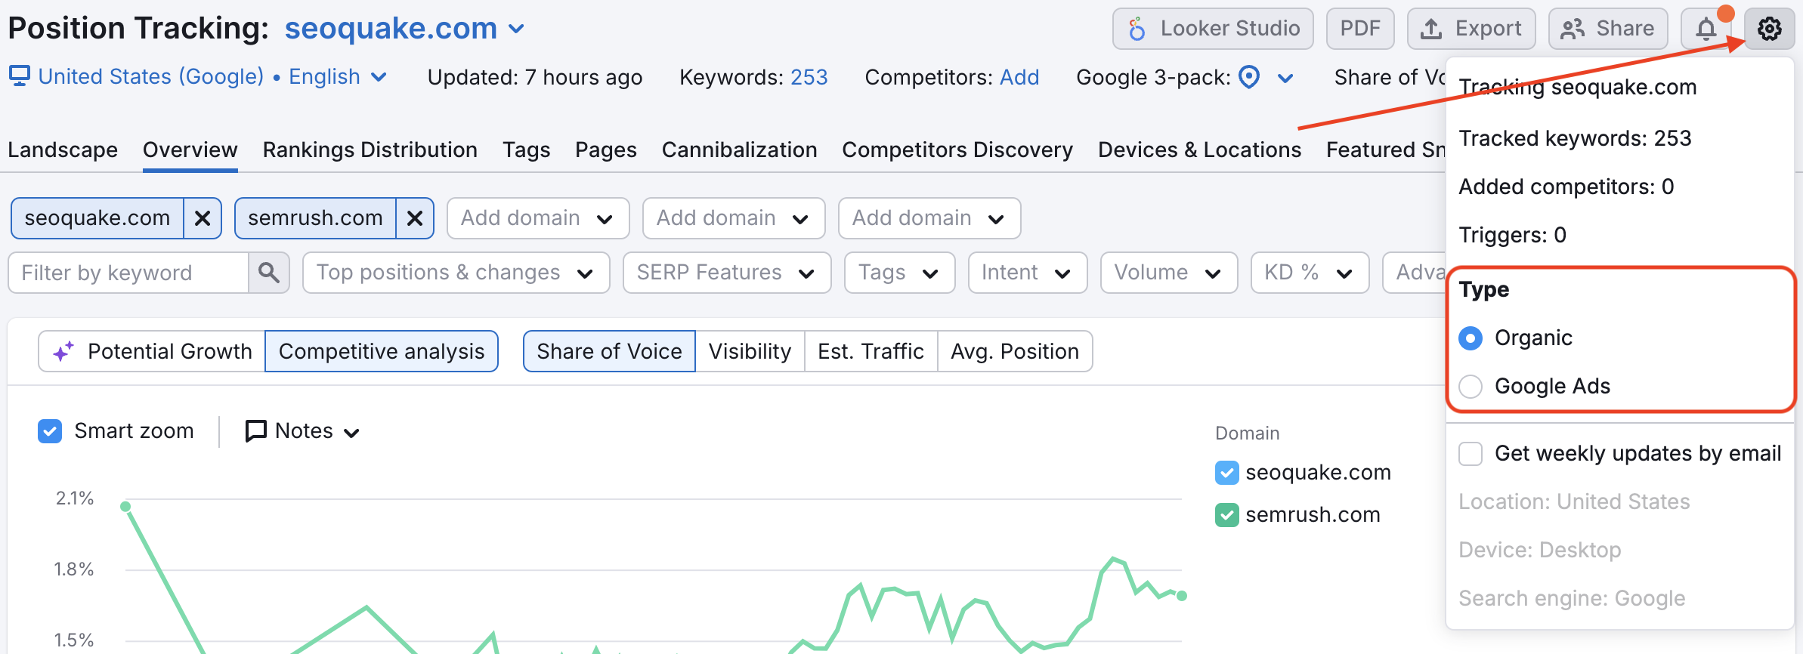The image size is (1803, 654).
Task: Open the Intent filter dropdown
Action: [1028, 273]
